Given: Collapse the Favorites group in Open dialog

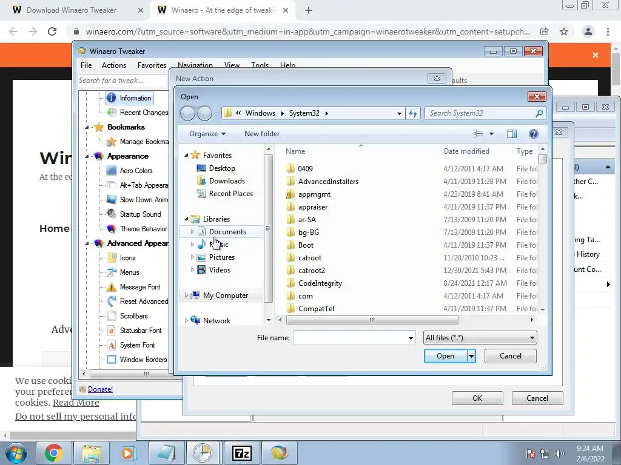Looking at the screenshot, I should click(x=186, y=156).
